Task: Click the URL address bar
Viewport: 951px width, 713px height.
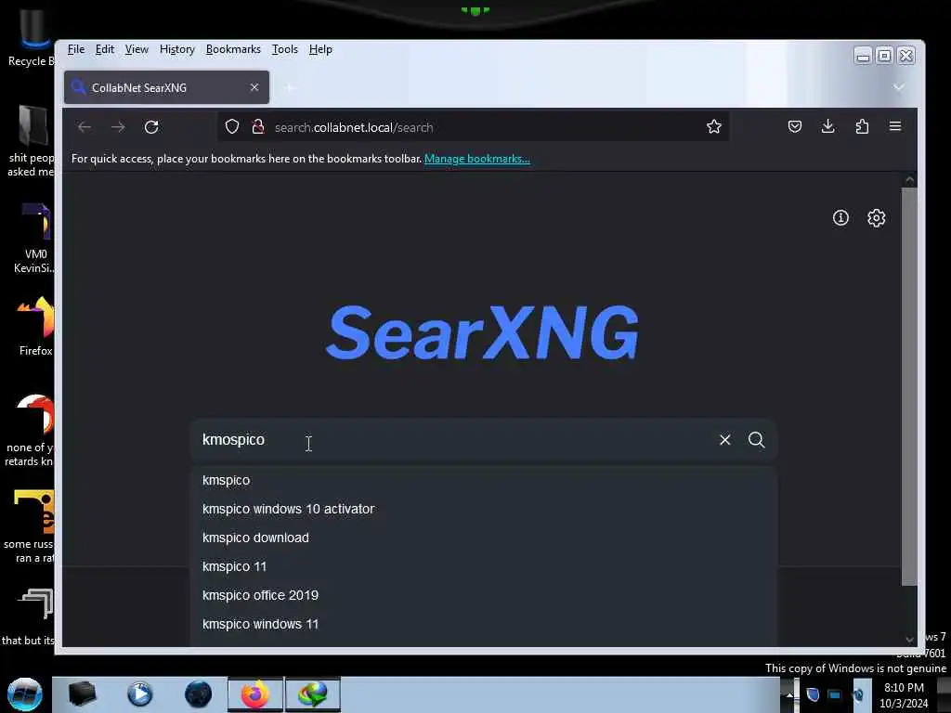Action: [x=473, y=127]
